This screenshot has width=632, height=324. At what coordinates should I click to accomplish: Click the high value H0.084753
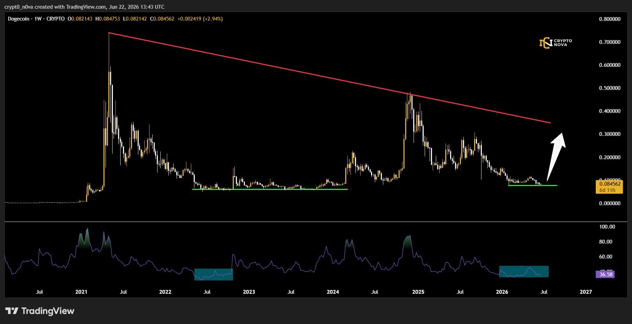click(108, 19)
